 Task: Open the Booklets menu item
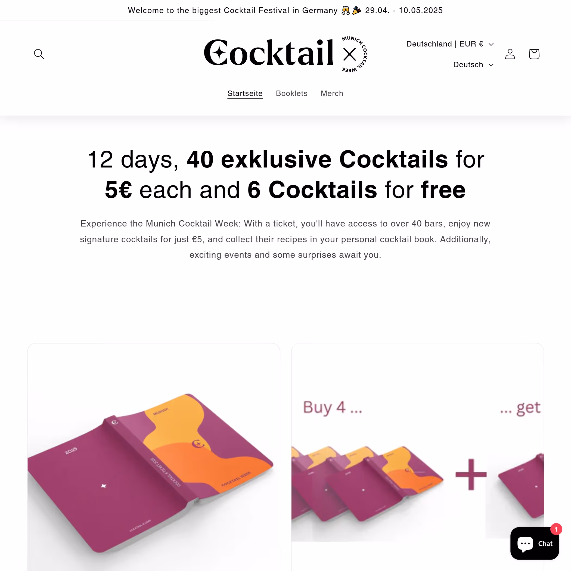(x=291, y=93)
